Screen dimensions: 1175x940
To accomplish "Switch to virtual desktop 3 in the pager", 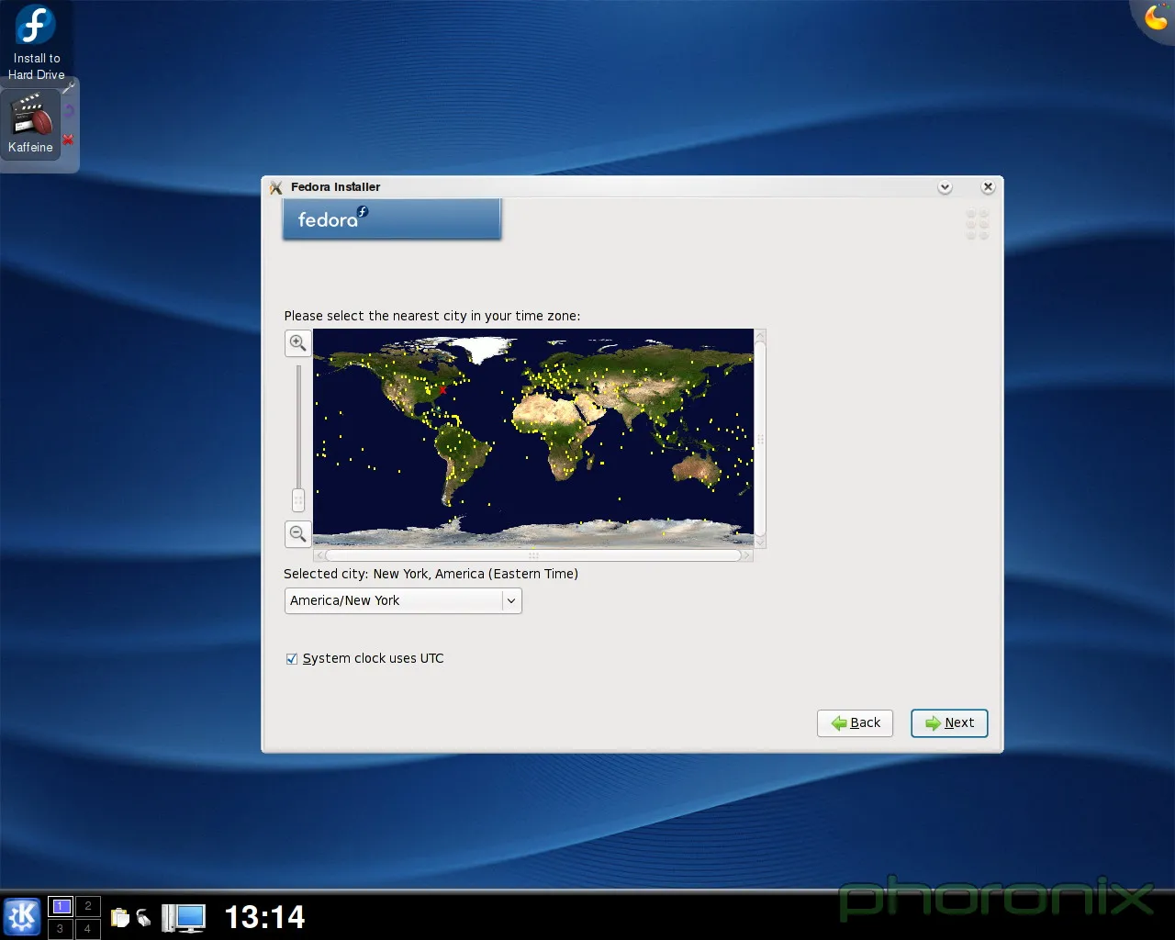I will pyautogui.click(x=61, y=928).
